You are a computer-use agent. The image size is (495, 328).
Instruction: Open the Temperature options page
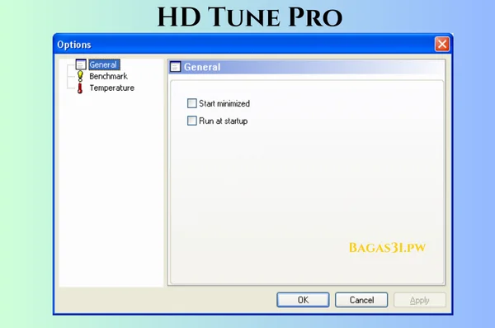tap(111, 88)
